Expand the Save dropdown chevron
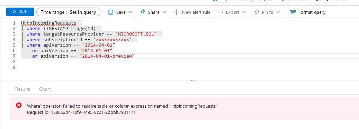The width and height of the screenshot is (359, 129). [130, 12]
